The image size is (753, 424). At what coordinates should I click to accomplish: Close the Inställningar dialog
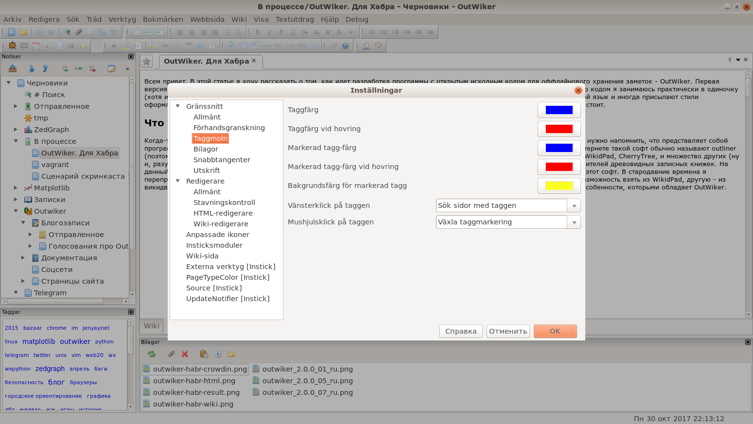[x=578, y=90]
